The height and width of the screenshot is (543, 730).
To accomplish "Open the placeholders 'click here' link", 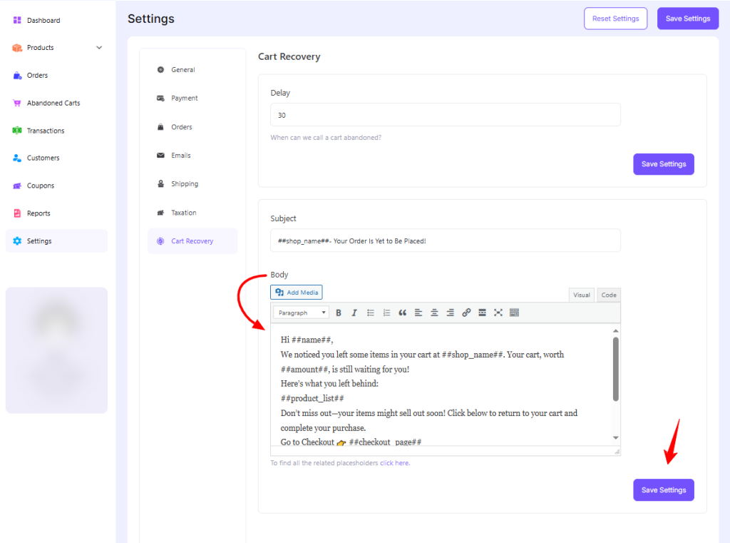I will [395, 463].
